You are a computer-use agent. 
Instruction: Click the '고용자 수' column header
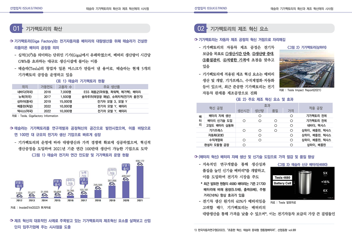click(x=65, y=87)
